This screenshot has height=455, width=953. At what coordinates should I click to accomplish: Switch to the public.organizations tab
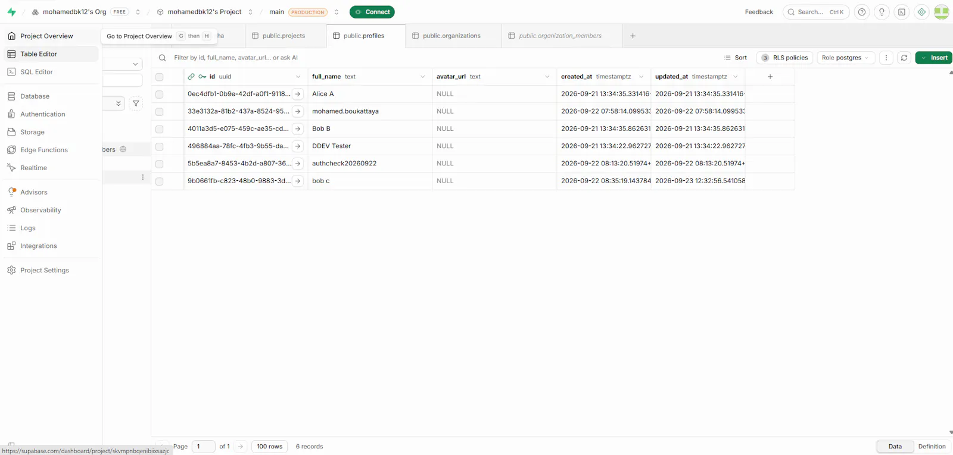(x=453, y=36)
